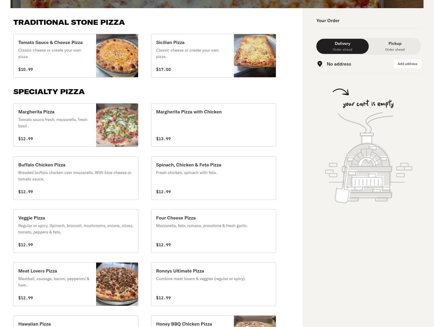Select the Buffalo Chicken Pizza item
Screen dimensions: 434x327
pos(76,178)
